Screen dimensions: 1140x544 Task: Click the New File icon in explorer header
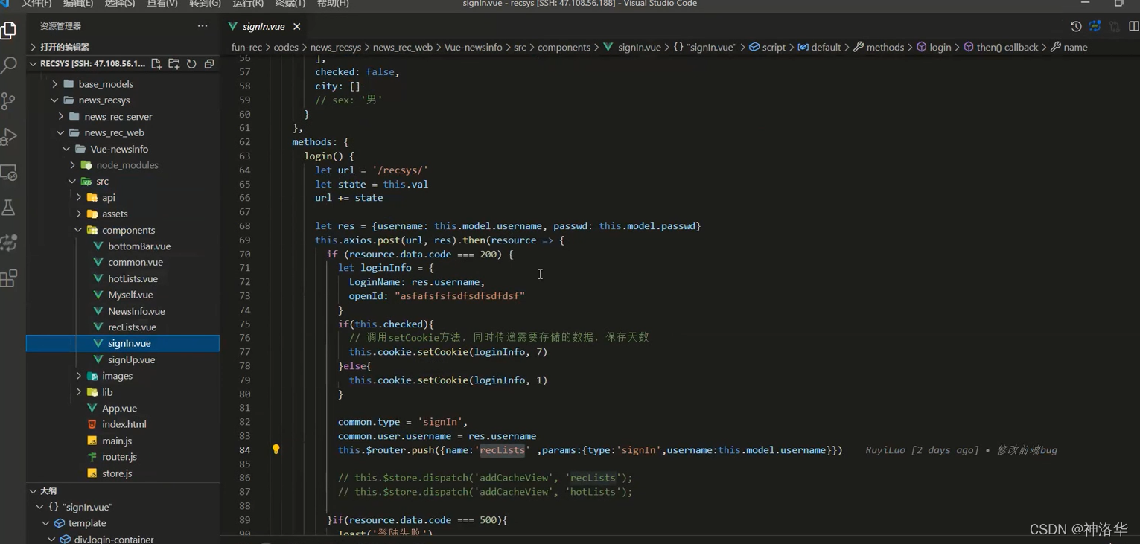(156, 64)
